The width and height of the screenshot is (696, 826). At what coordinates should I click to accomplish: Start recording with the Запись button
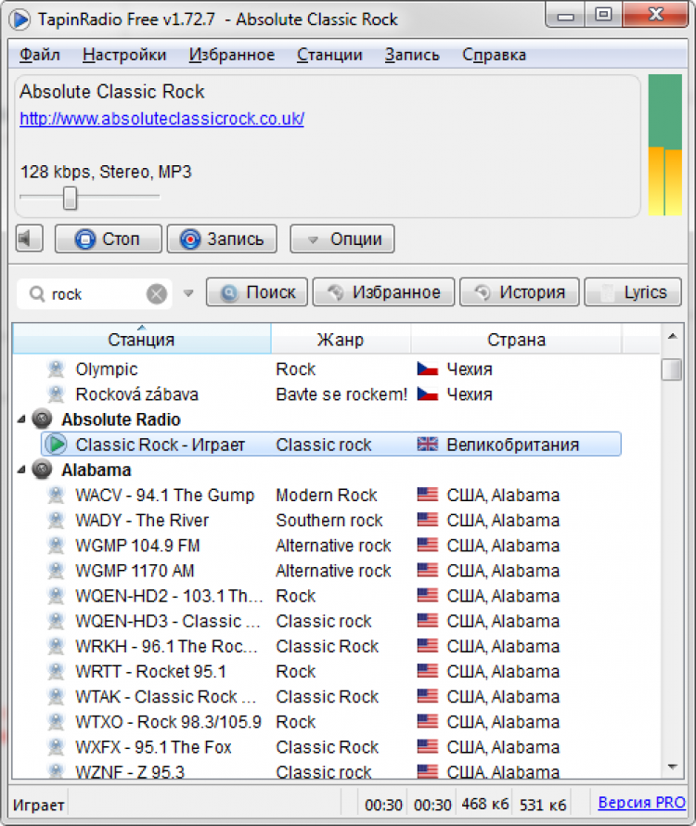[222, 239]
